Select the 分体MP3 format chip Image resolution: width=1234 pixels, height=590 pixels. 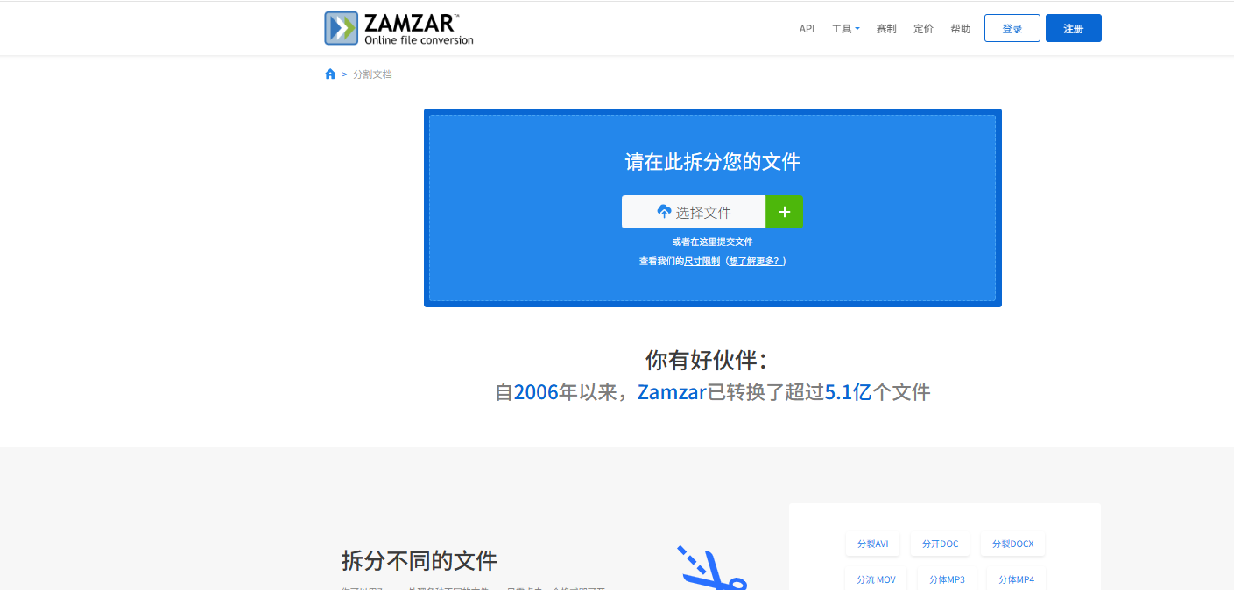coord(947,579)
